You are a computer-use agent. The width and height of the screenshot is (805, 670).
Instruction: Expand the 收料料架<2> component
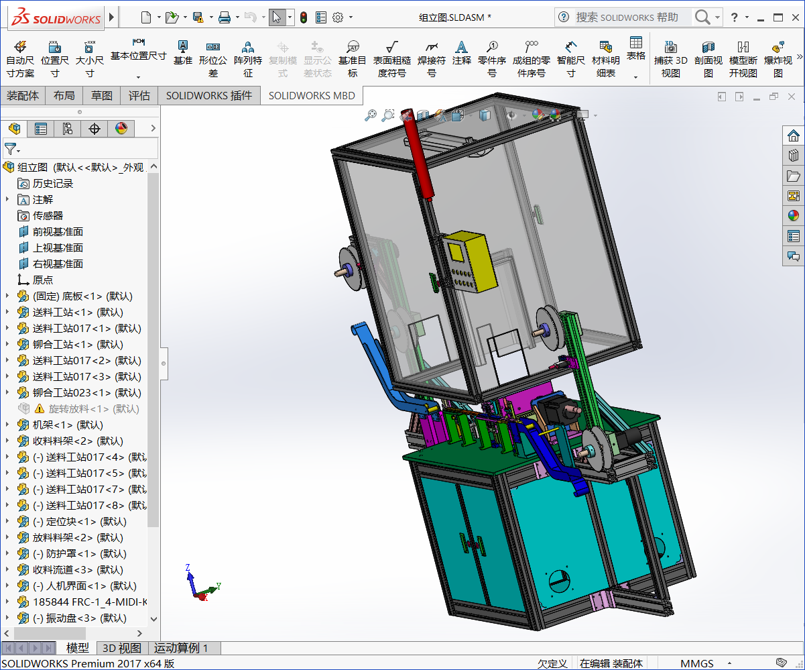click(7, 441)
